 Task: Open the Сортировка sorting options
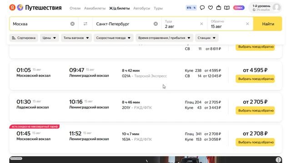pos(24,38)
